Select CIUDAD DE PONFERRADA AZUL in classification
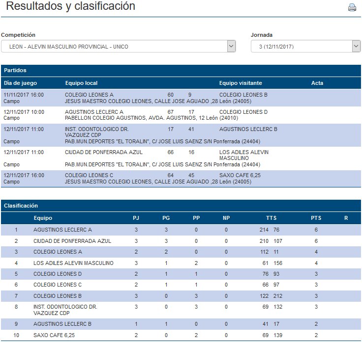This screenshot has width=362, height=342. tap(72, 241)
